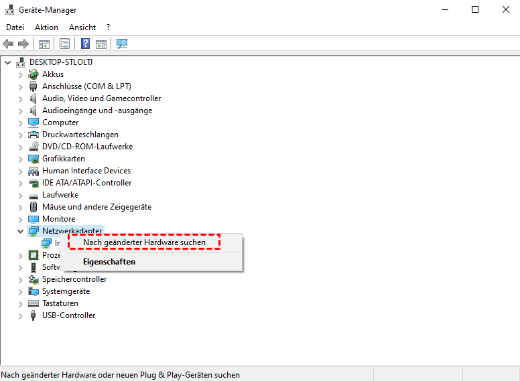Screen dimensions: 520x381
Task: Open the Aktion menu
Action: coord(46,27)
